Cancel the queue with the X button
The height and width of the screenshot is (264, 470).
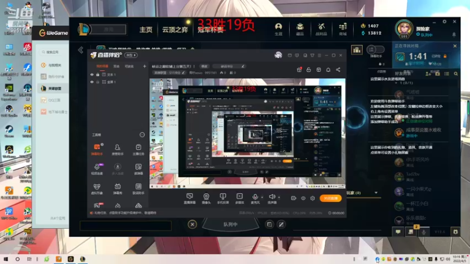(x=193, y=224)
